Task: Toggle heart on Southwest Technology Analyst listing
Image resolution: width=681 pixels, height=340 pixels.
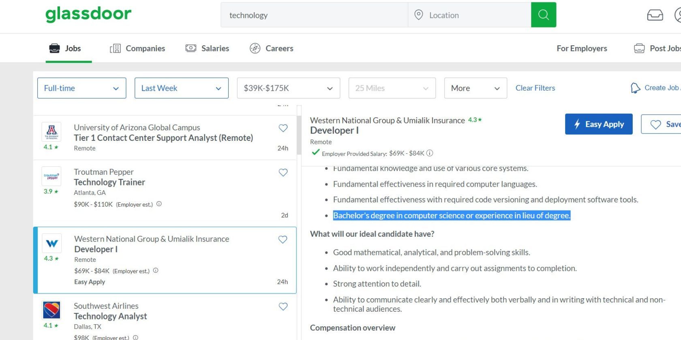Action: 283,306
